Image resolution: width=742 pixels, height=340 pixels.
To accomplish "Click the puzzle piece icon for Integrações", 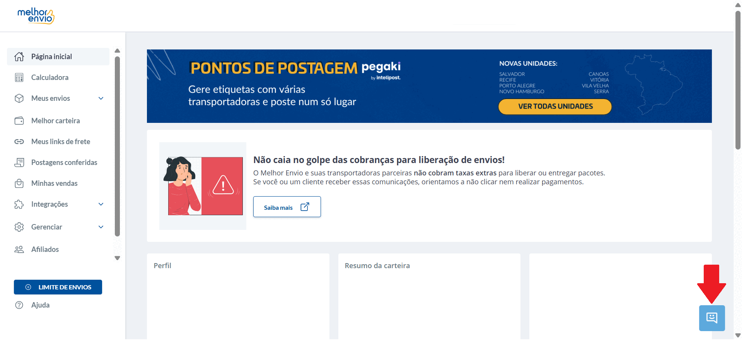I will [x=19, y=204].
